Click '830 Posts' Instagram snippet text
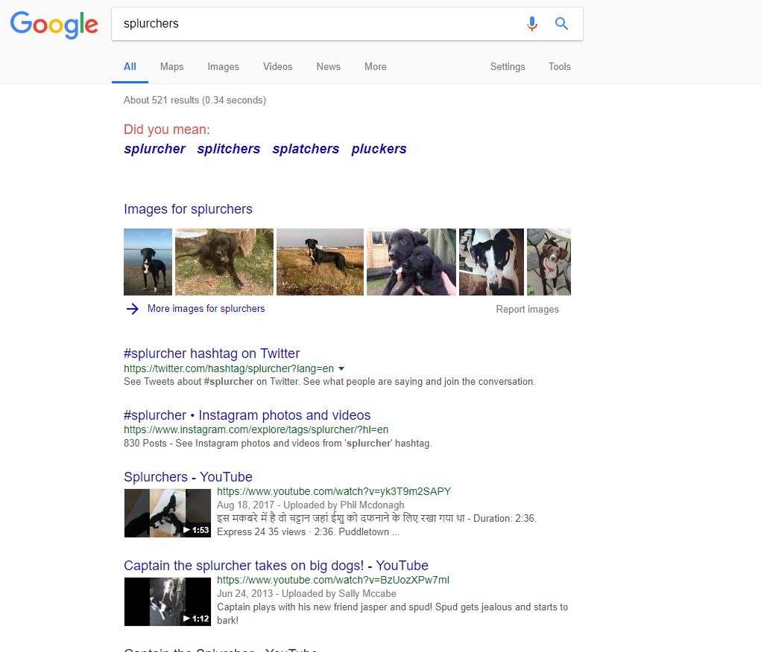Viewport: 761px width, 652px height. [145, 444]
